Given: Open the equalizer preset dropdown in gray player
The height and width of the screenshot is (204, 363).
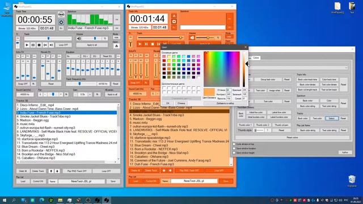Looking at the screenshot, I should [73, 56].
